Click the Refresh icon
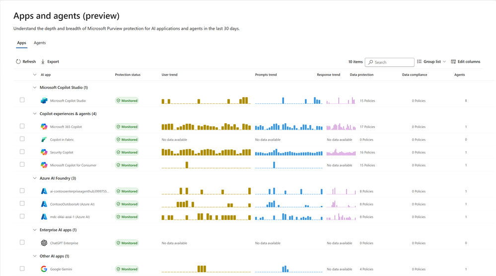This screenshot has height=276, width=496. click(18, 62)
